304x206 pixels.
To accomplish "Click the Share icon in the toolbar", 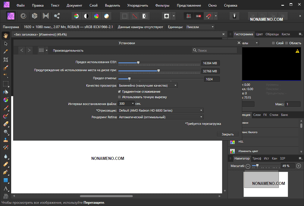I will click(57, 16).
